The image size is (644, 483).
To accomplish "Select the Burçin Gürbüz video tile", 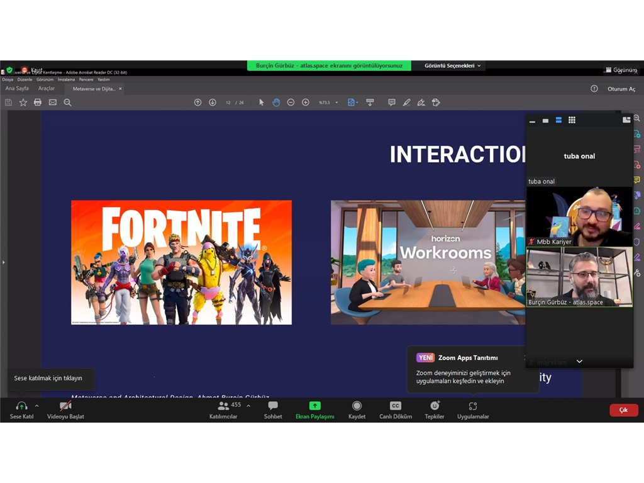I will pyautogui.click(x=579, y=277).
